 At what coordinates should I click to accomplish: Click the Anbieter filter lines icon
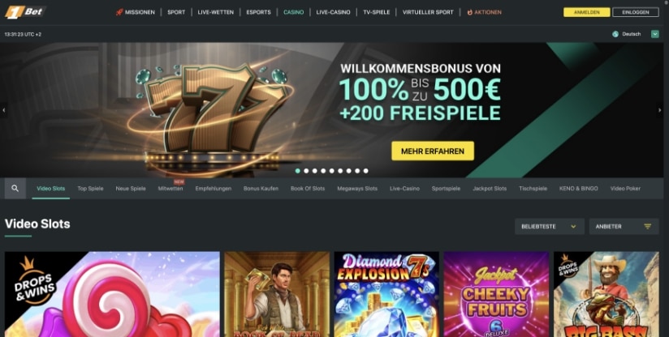[648, 227]
